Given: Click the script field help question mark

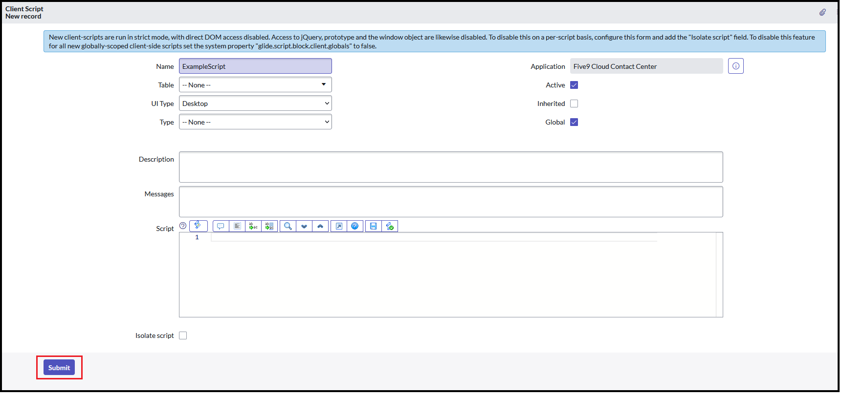Looking at the screenshot, I should pos(183,226).
